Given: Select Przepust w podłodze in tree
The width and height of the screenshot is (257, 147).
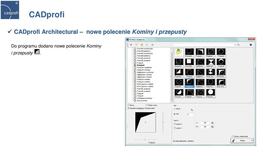Looking at the screenshot, I should [x=144, y=67].
